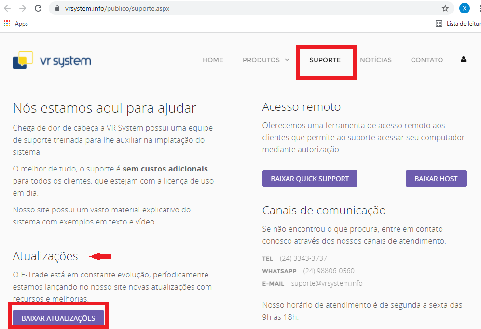Viewport: 481px width, 329px height.
Task: Expand the PRODUTOS dropdown chevron
Action: tap(287, 60)
